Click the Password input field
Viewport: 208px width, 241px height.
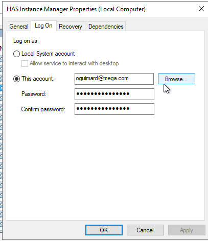coord(114,94)
